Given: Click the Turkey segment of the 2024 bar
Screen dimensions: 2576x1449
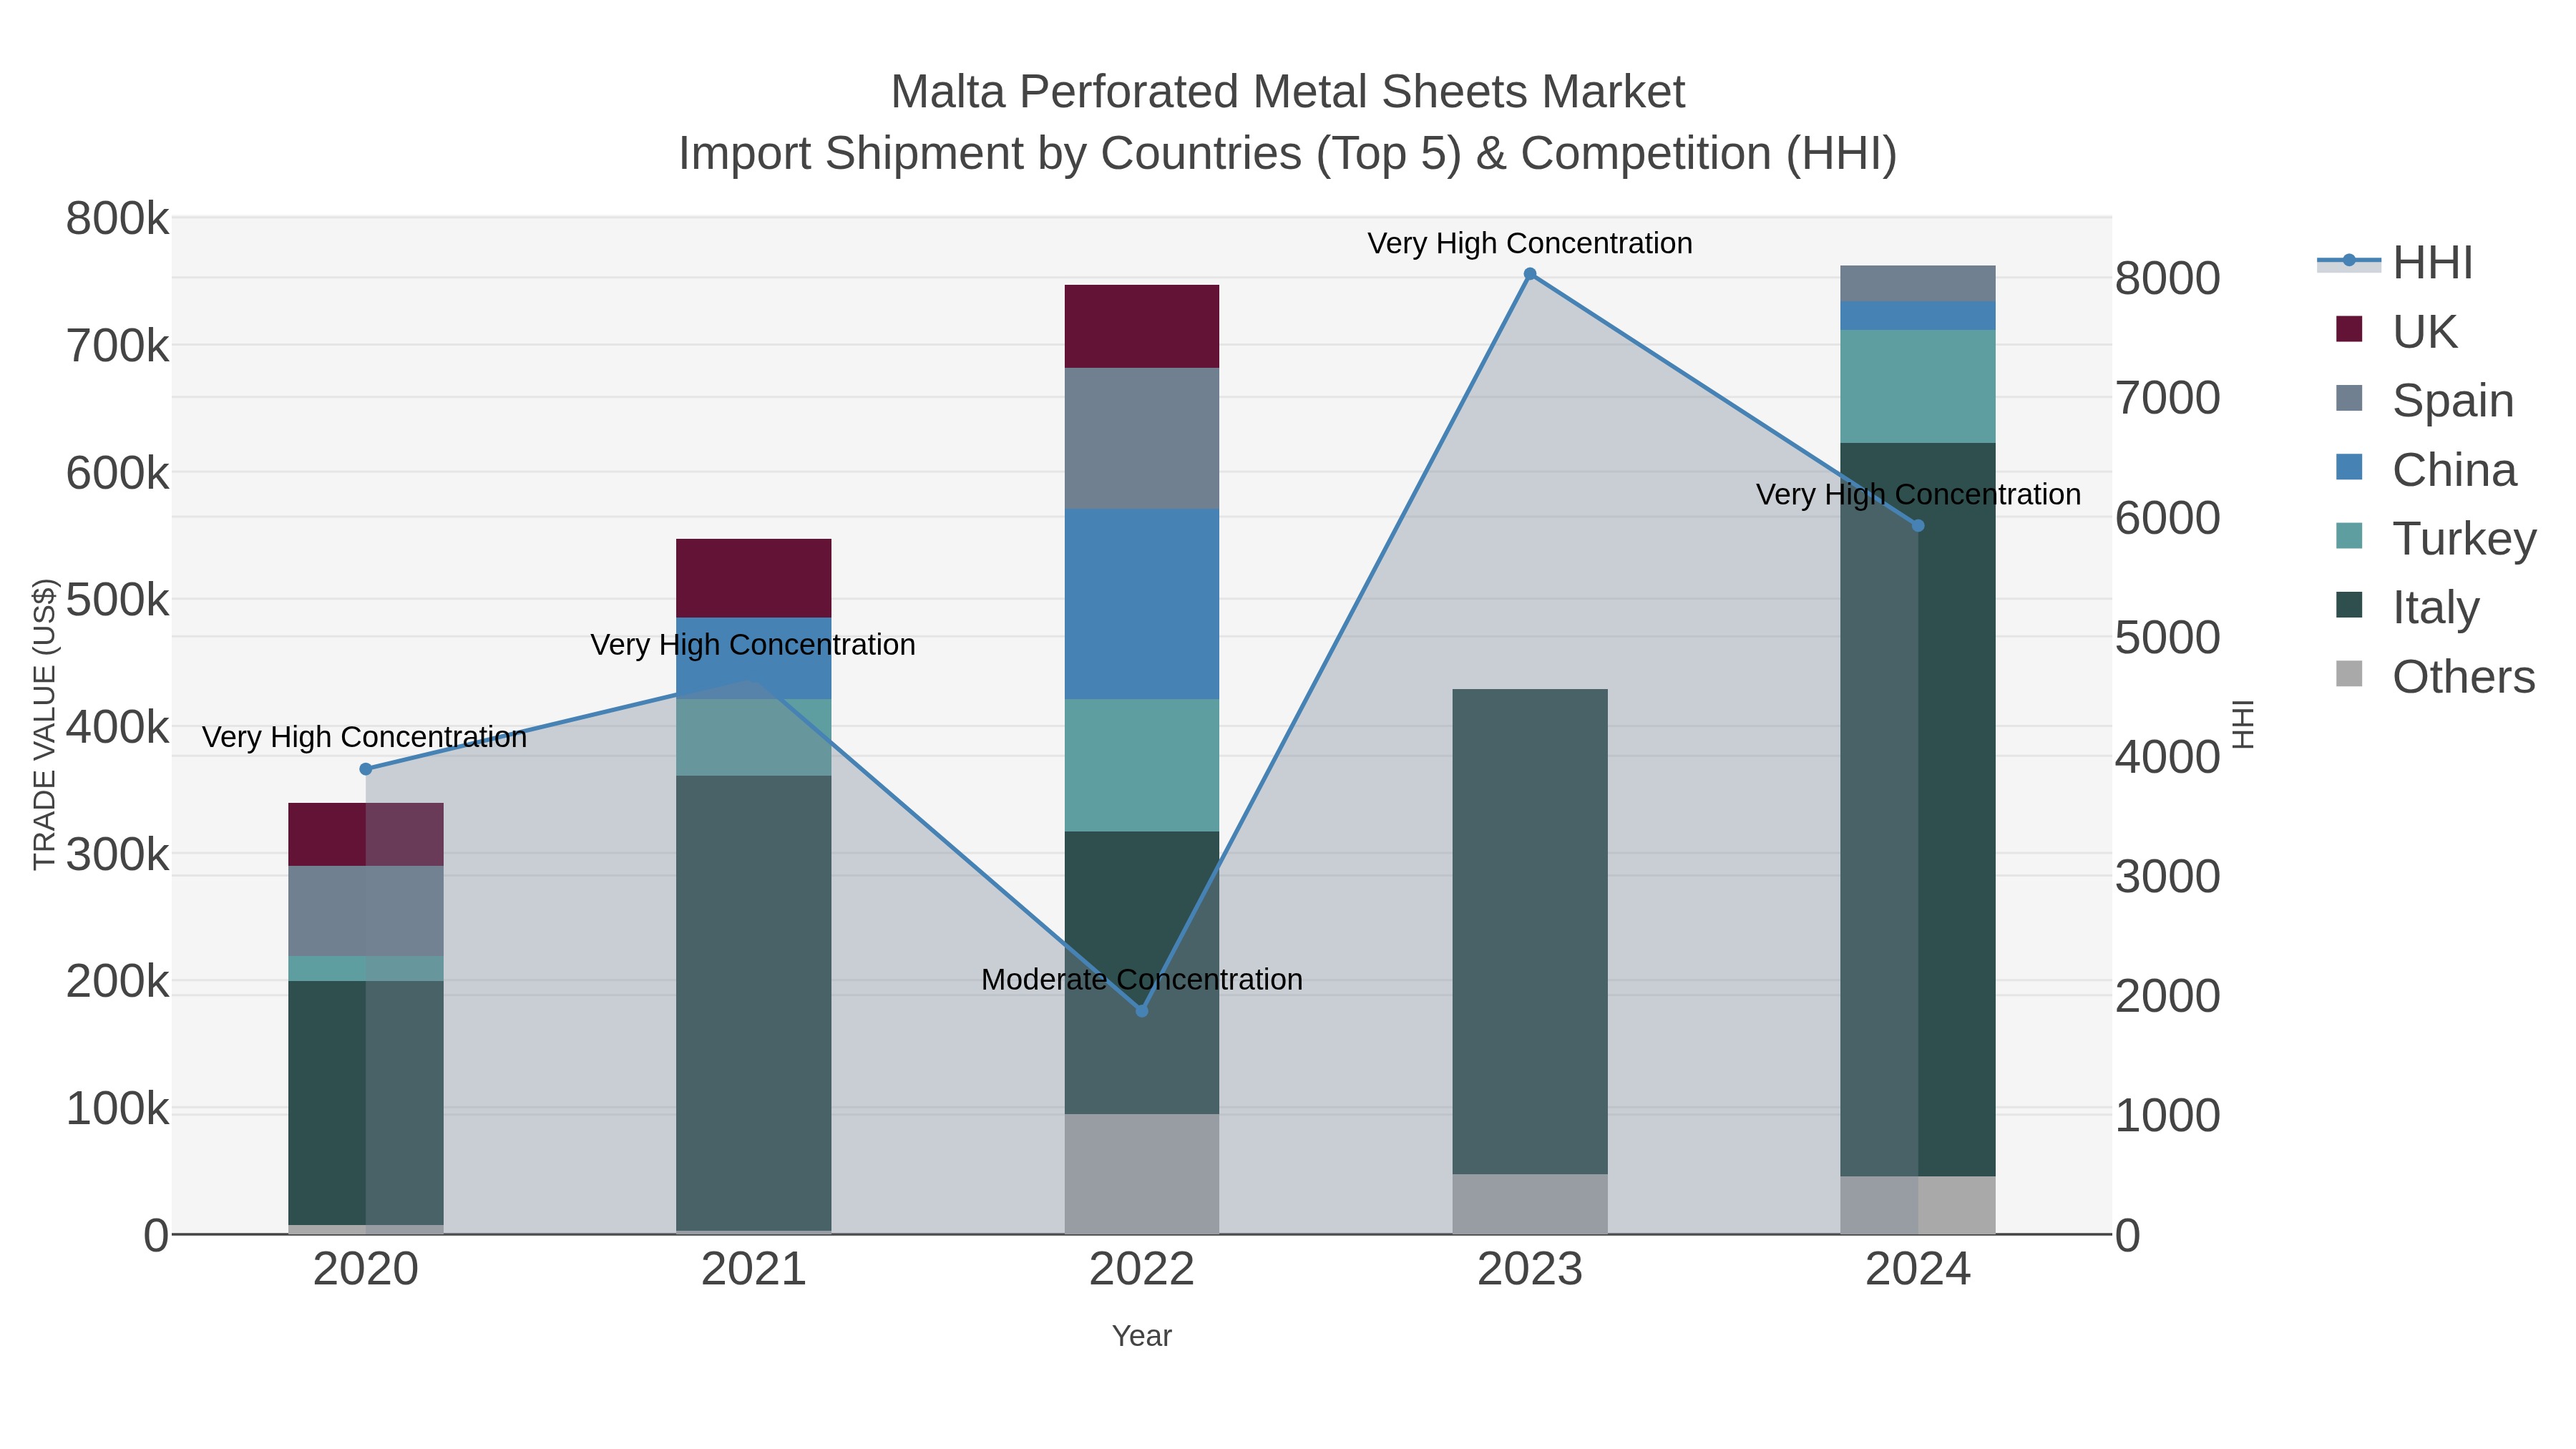Looking at the screenshot, I should 1918,386.
